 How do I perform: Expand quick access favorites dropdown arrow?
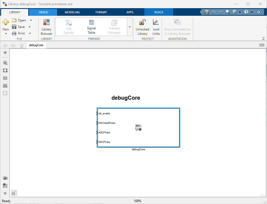[240, 12]
